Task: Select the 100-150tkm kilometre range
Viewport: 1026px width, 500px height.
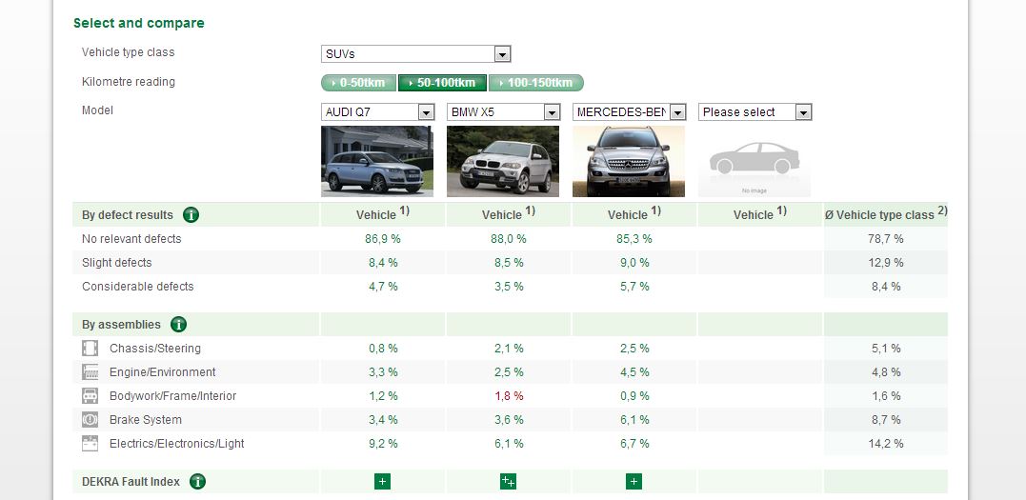Action: [535, 83]
